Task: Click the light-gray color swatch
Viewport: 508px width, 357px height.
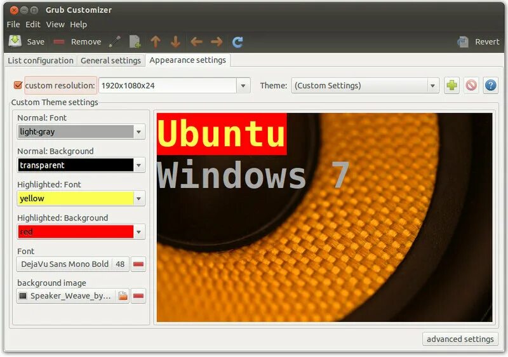Action: (76, 132)
